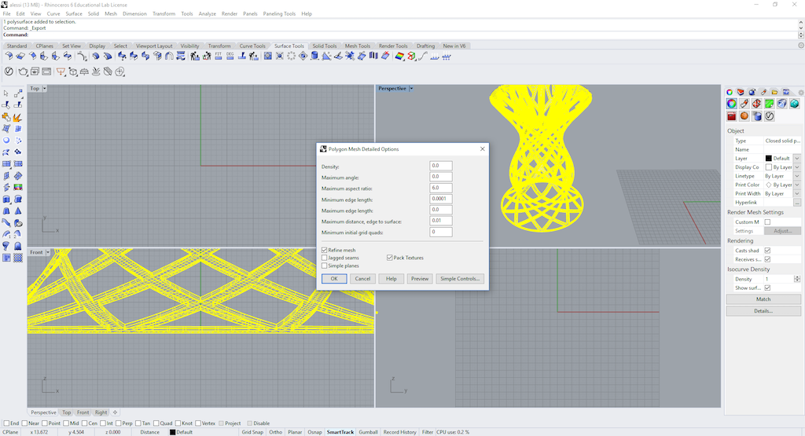This screenshot has height=436, width=805.
Task: Click the checkmark circle icon in second toolbar row
Action: 9,71
